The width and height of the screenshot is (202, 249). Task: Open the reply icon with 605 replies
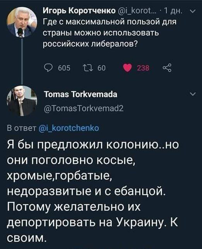point(48,68)
